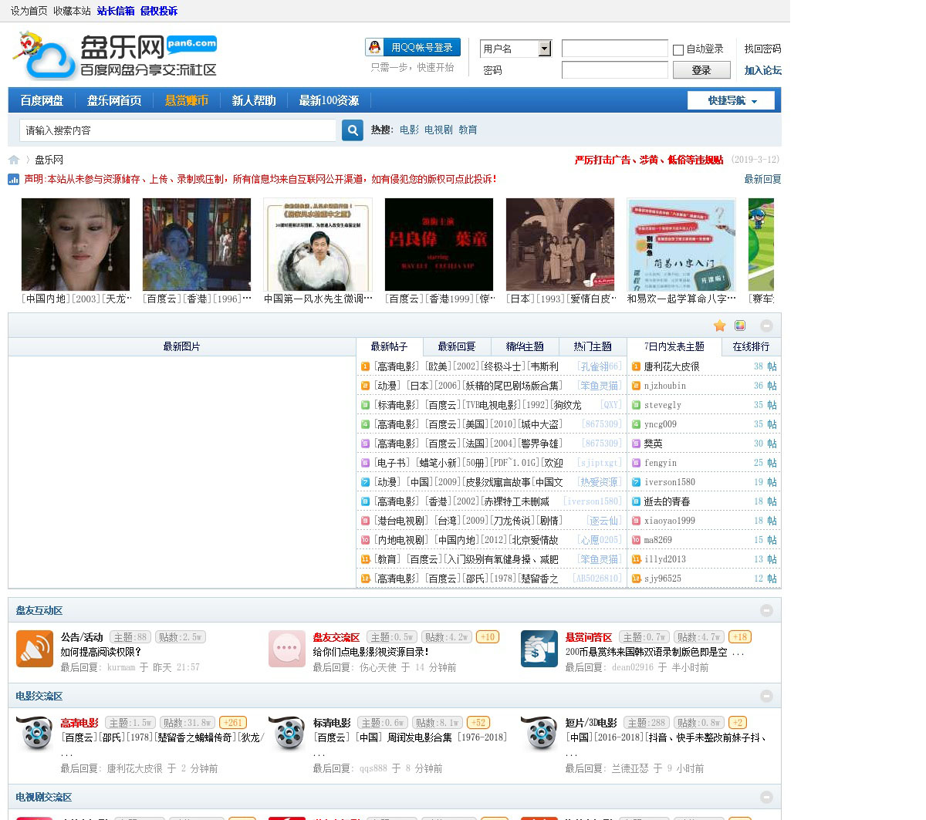Toggle the 自动登录 checkbox
926x820 pixels.
pyautogui.click(x=678, y=49)
